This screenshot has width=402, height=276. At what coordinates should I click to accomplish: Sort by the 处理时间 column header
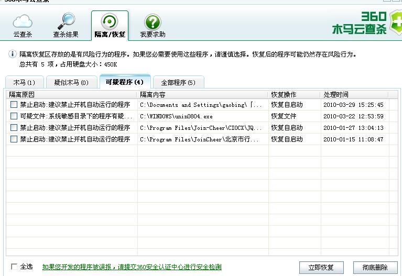355,95
